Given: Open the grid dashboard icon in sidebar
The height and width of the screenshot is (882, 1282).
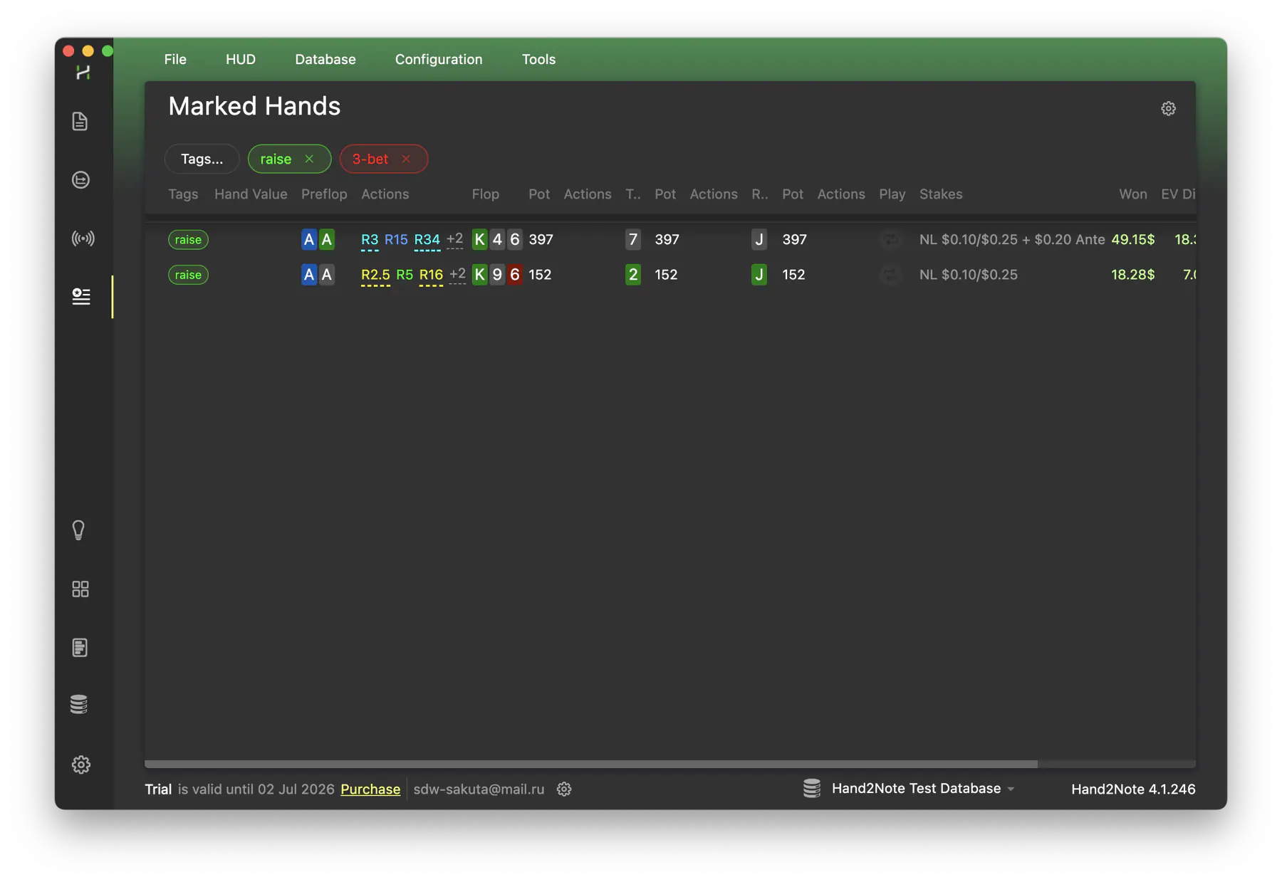Looking at the screenshot, I should tap(80, 589).
